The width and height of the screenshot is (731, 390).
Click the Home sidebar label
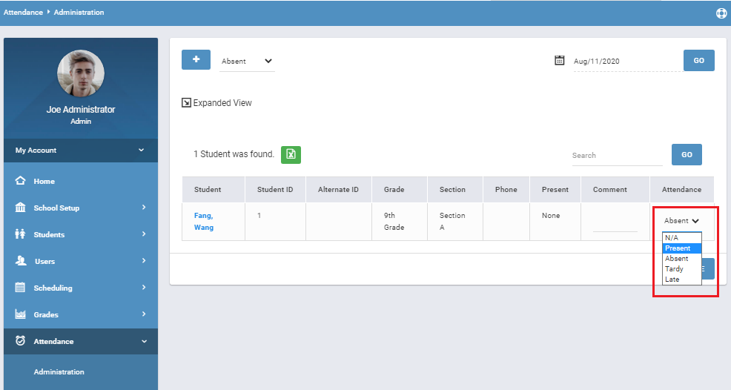pos(44,182)
